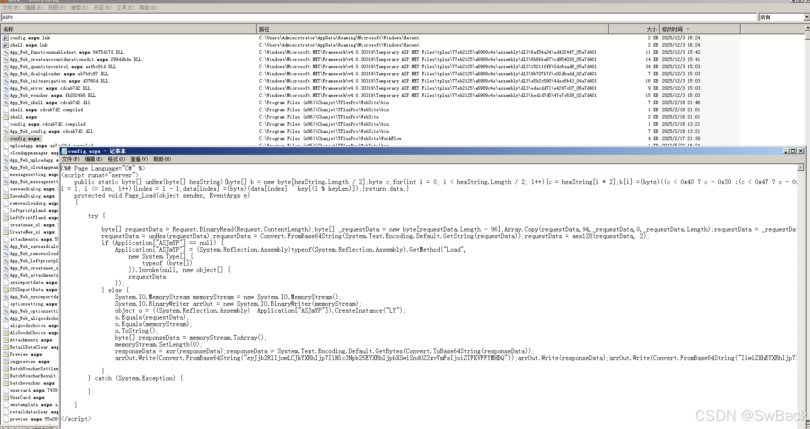This screenshot has height=429, width=810.
Task: Click the 2025/2/17 21:30 modified date
Action: (681, 139)
